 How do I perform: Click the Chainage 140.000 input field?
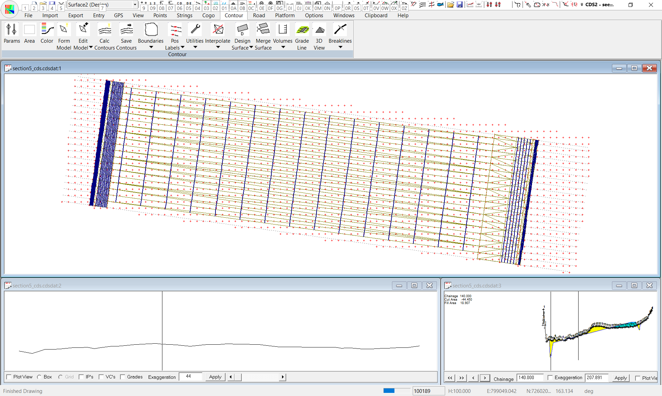pyautogui.click(x=530, y=378)
